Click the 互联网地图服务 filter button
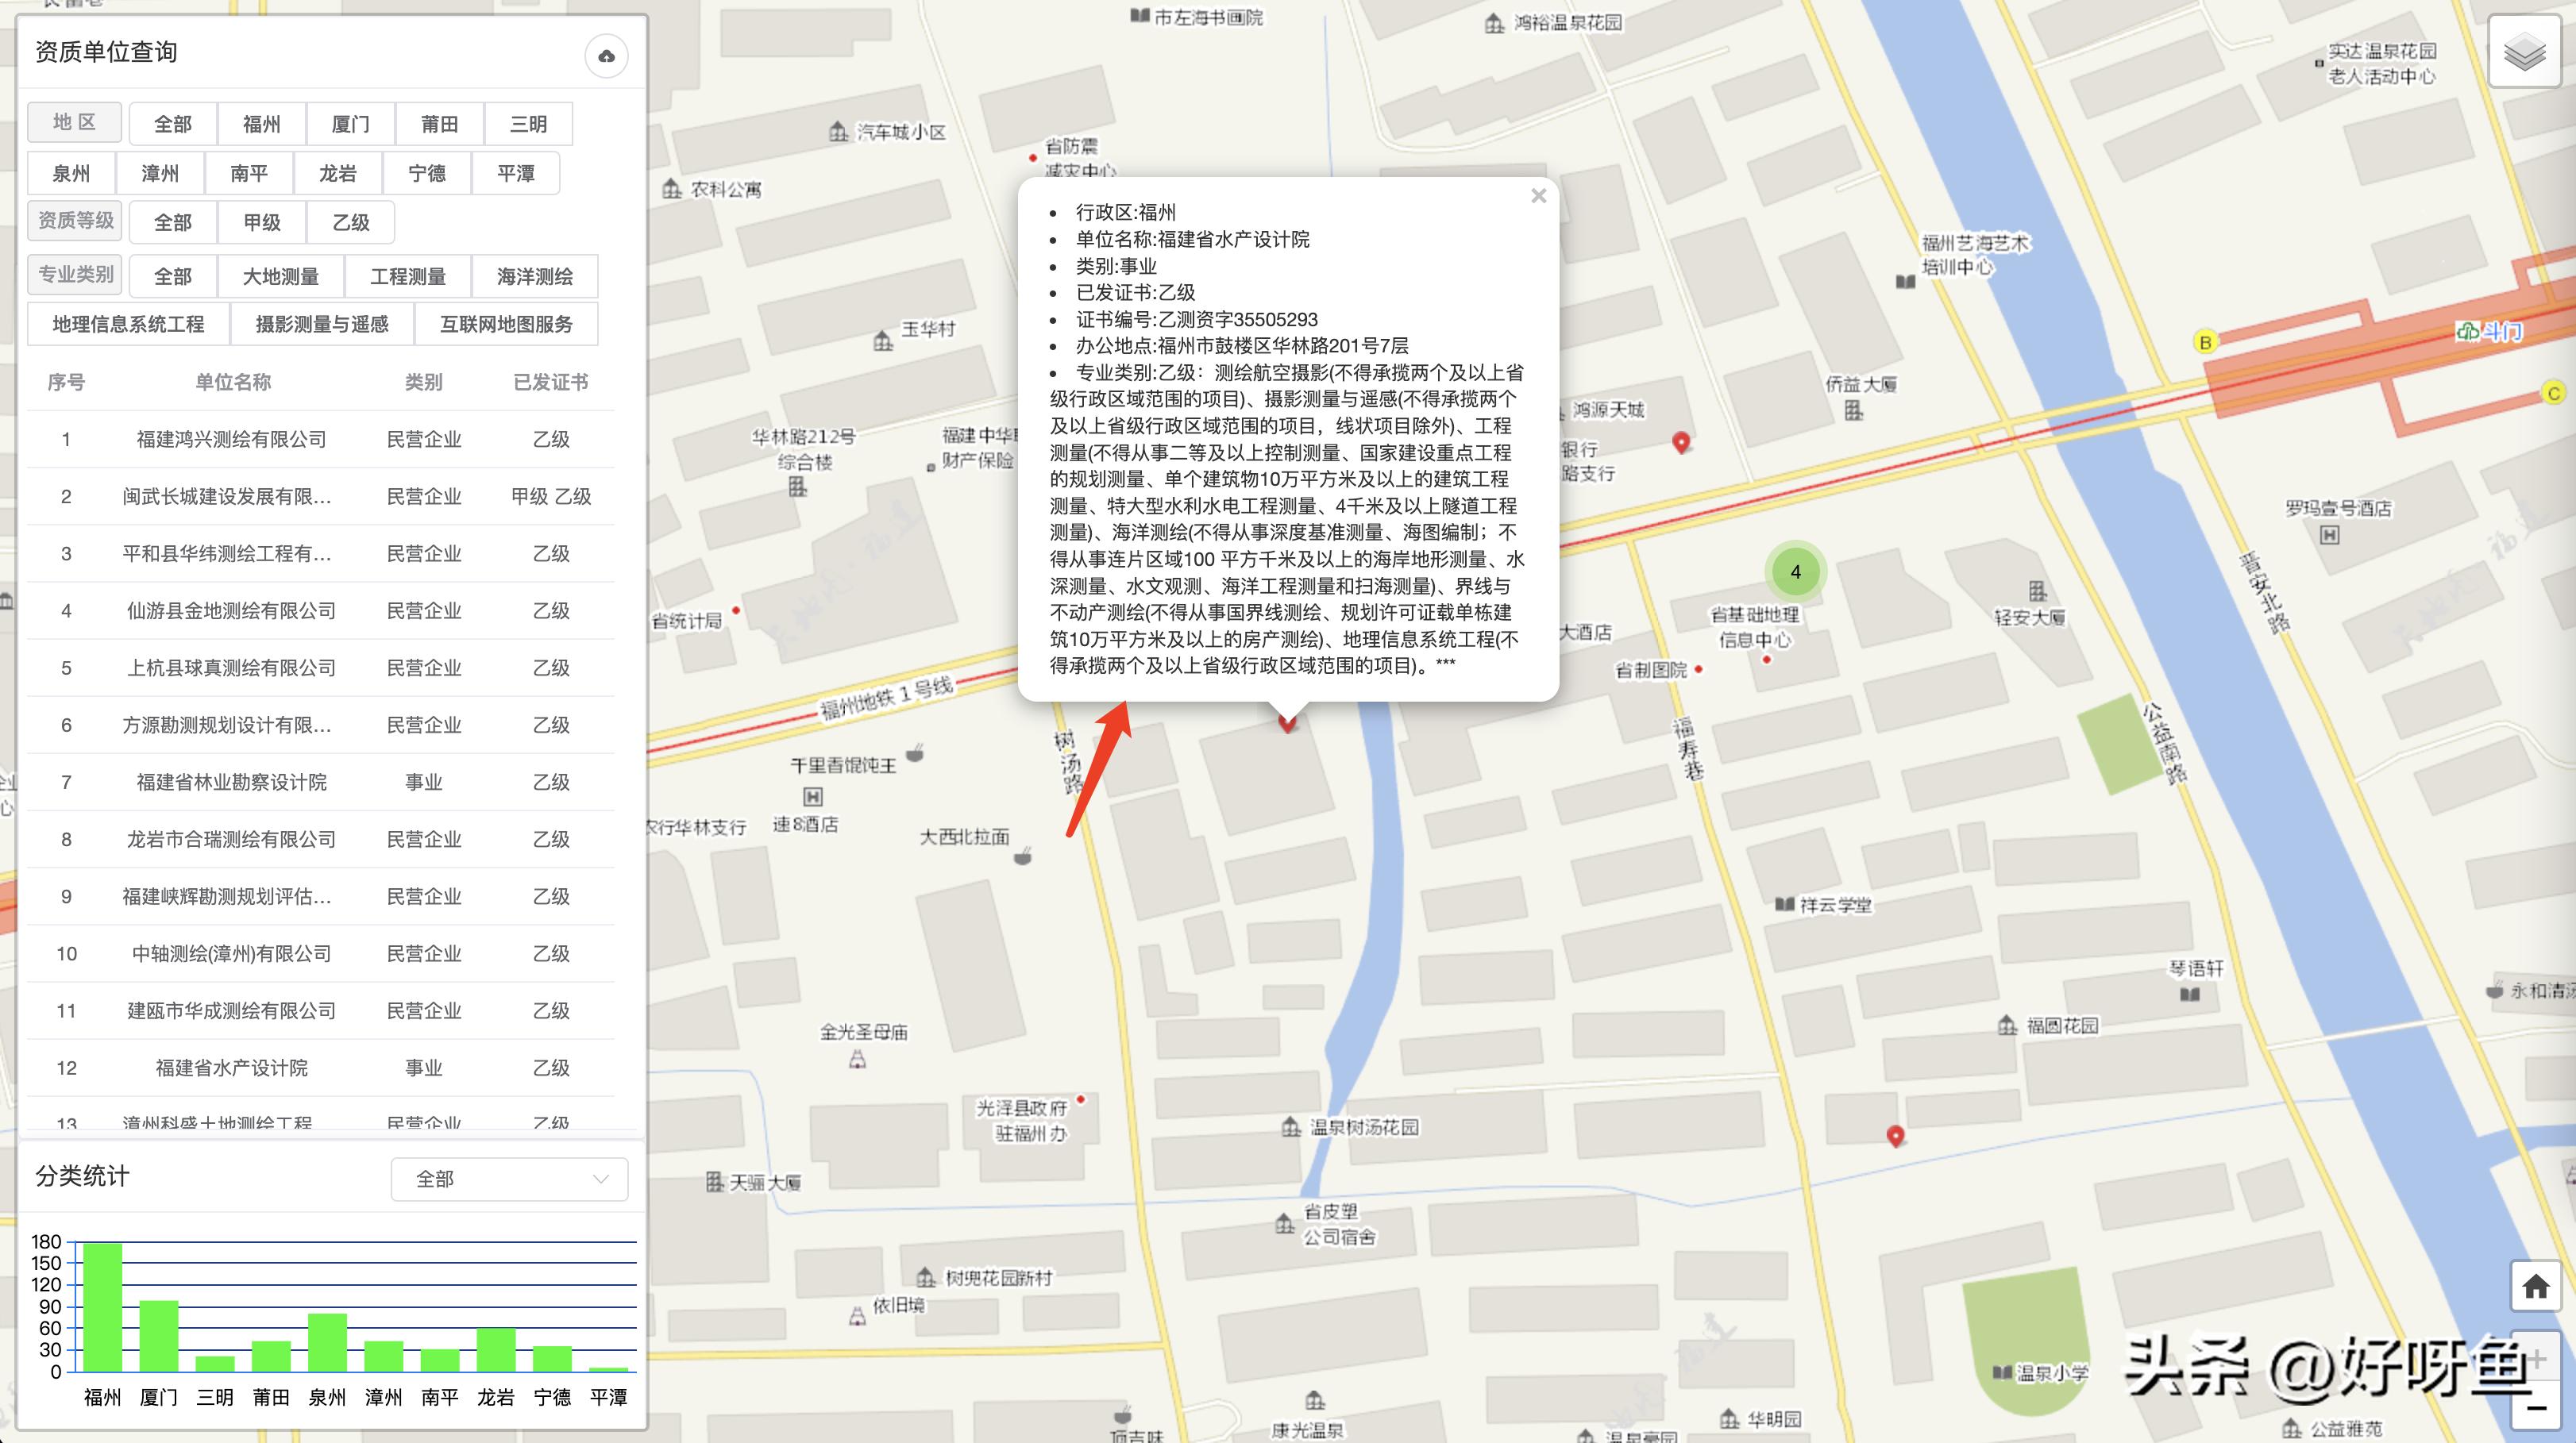 point(507,324)
